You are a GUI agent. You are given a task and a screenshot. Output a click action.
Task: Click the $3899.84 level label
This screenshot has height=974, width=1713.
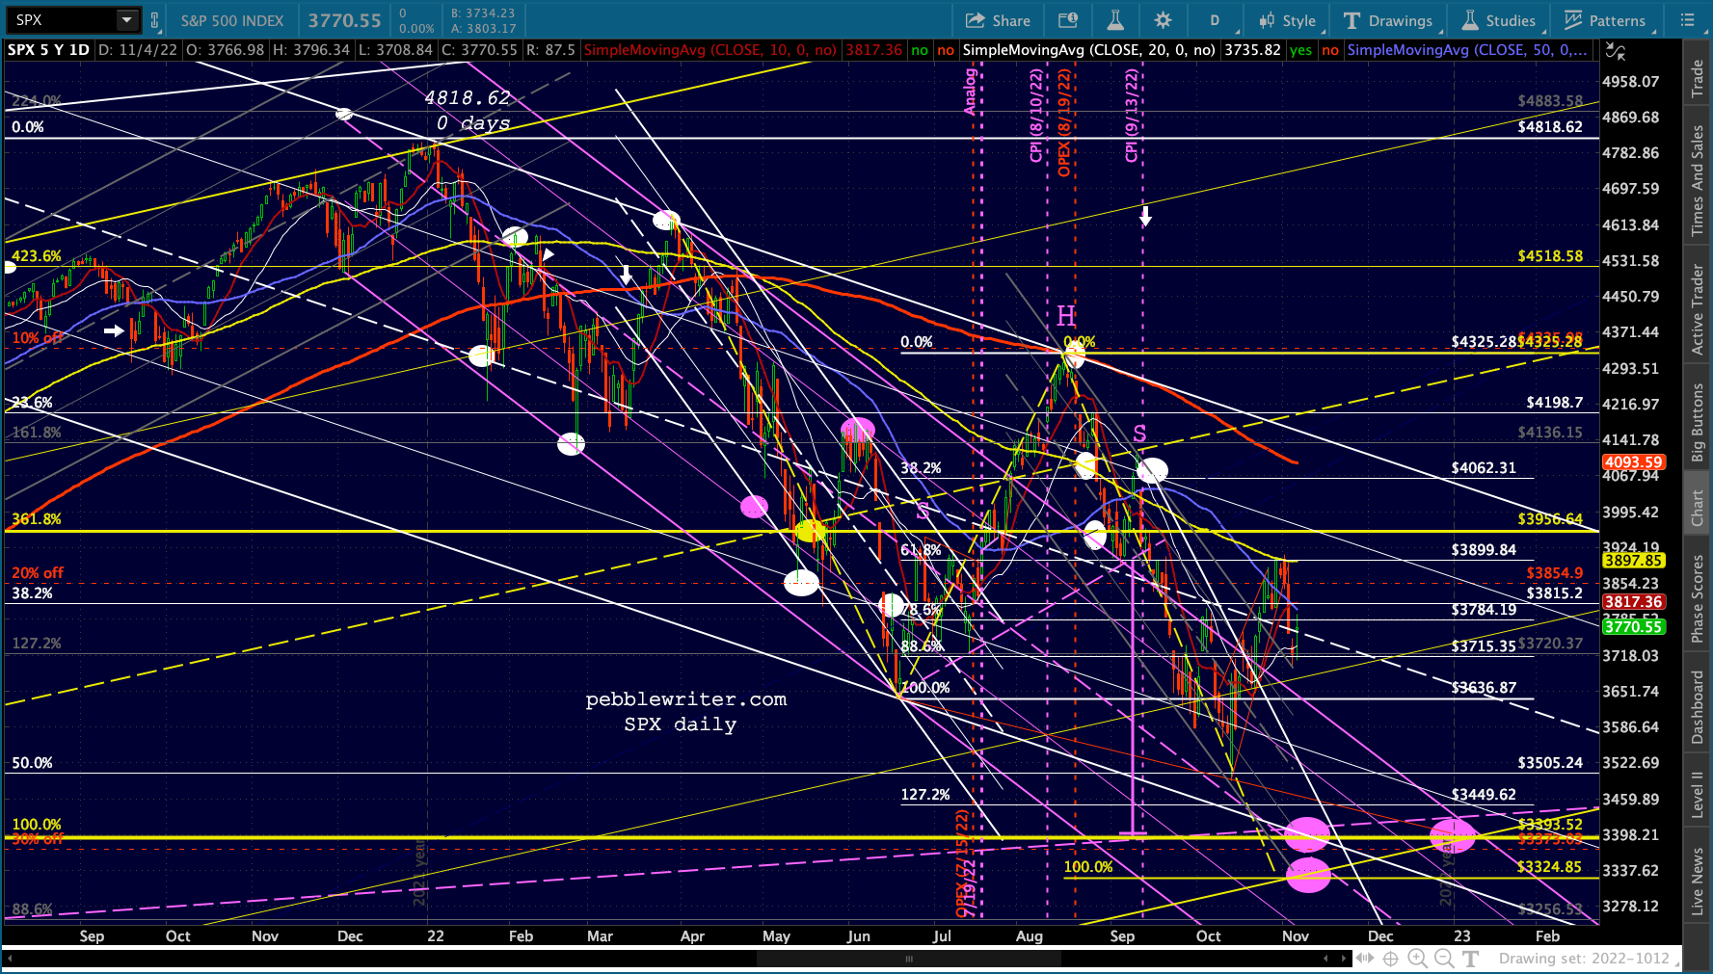click(x=1484, y=550)
